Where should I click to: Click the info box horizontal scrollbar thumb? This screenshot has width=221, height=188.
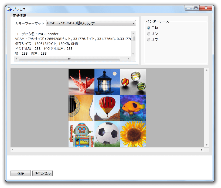pyautogui.click(x=69, y=59)
